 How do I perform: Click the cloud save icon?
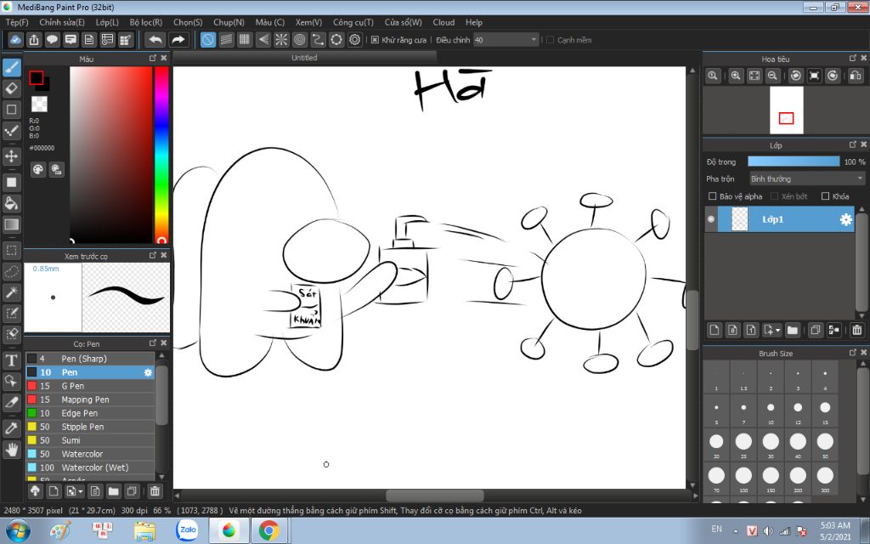click(15, 40)
